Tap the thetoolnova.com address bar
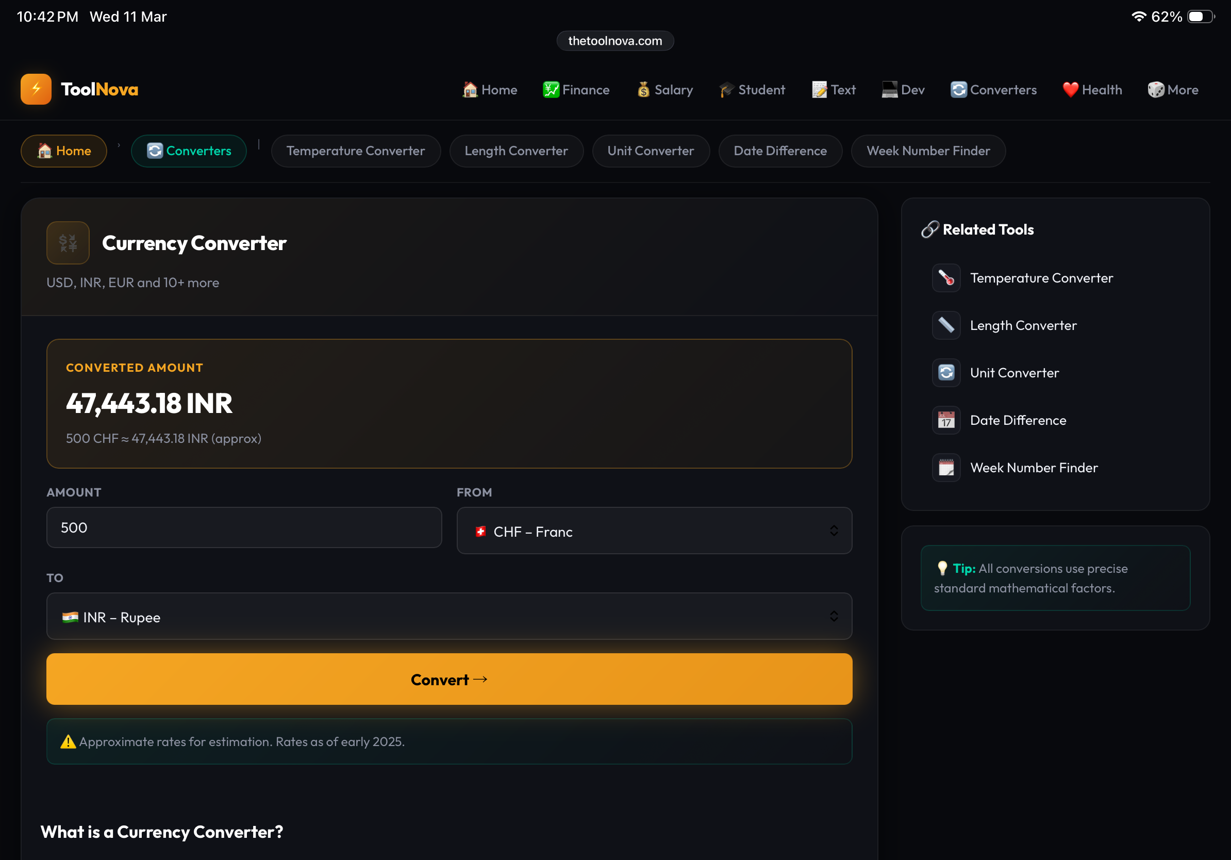The width and height of the screenshot is (1231, 860). click(x=615, y=41)
